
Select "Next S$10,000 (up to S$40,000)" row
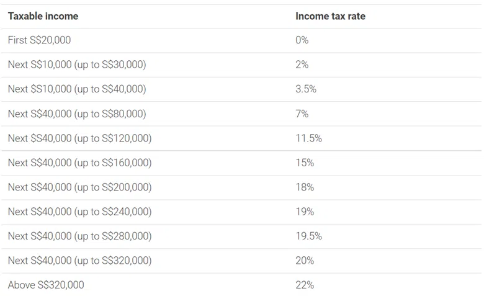[x=77, y=89]
